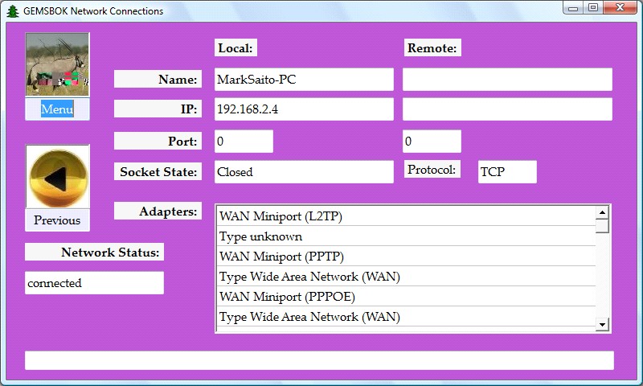Click the local Name field MarkSaito-PC
The height and width of the screenshot is (386, 643).
coord(304,80)
